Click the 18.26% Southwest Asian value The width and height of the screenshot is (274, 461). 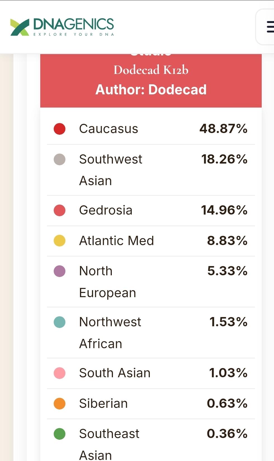pos(224,159)
